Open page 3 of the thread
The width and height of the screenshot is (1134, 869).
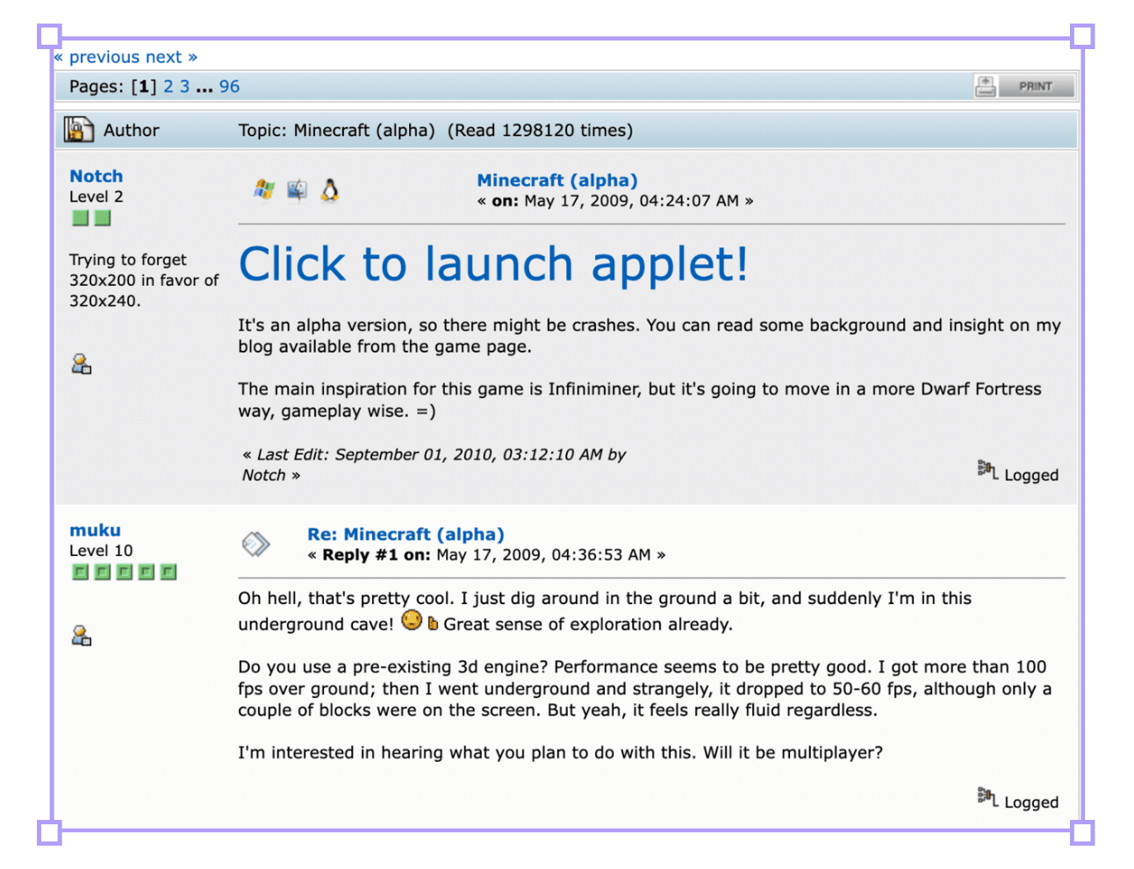pos(185,87)
